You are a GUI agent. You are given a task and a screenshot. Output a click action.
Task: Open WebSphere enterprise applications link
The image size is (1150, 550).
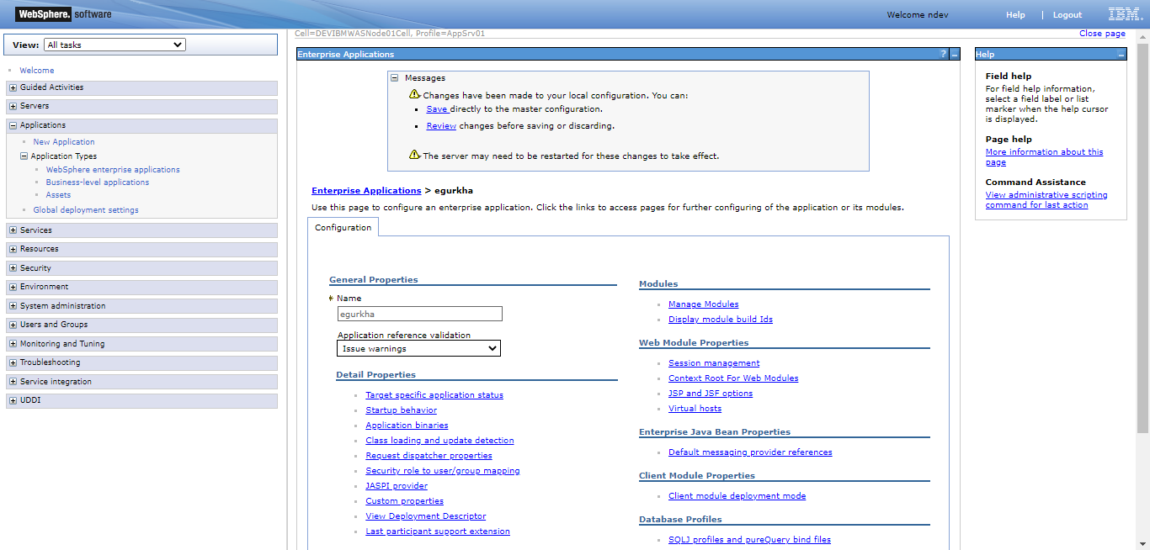pyautogui.click(x=113, y=170)
